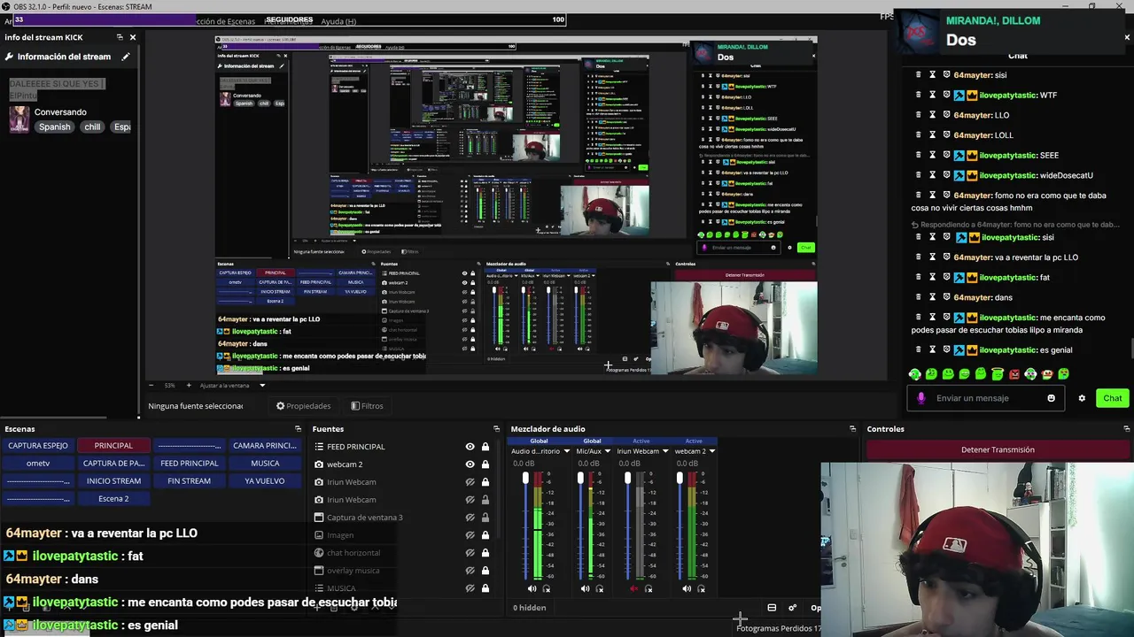Close the 'info del stream KICK' dock
1134x637 pixels.
133,37
